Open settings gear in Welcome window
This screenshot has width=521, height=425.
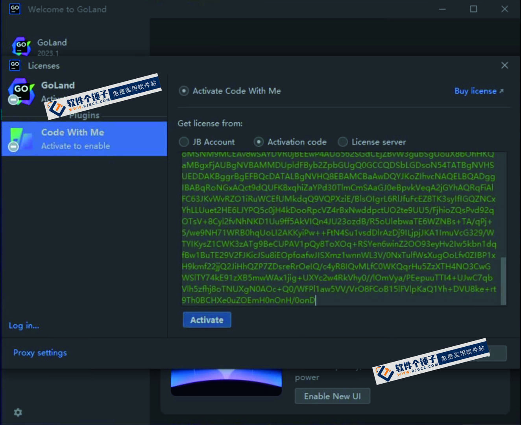(x=18, y=412)
